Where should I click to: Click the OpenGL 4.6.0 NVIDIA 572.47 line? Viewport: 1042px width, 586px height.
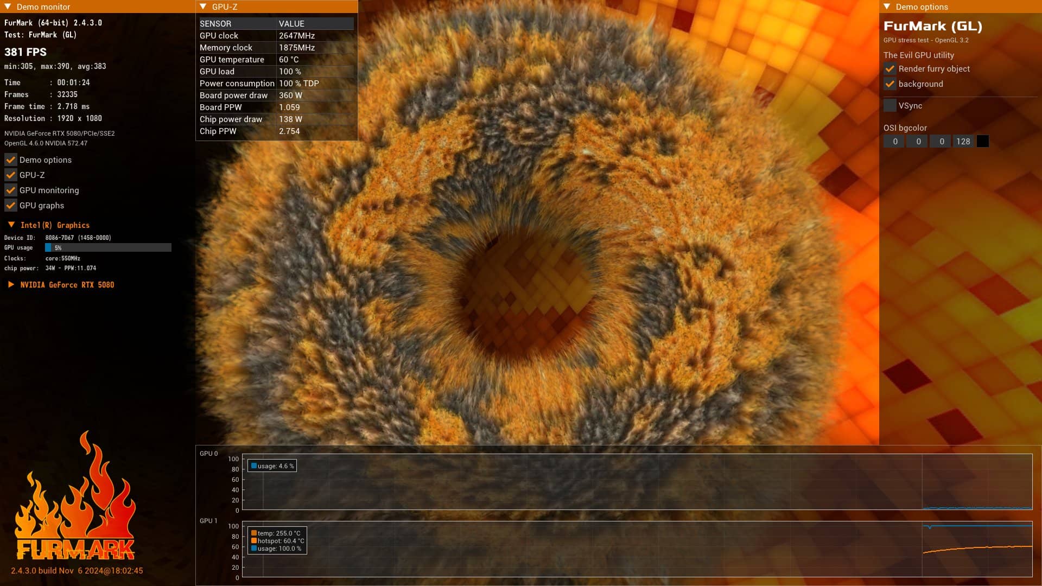tap(46, 143)
